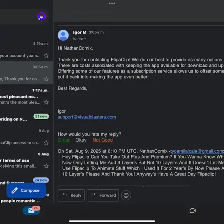Star the 8:19 a.m. account email
The width and height of the screenshot is (224, 224).
(x=46, y=56)
